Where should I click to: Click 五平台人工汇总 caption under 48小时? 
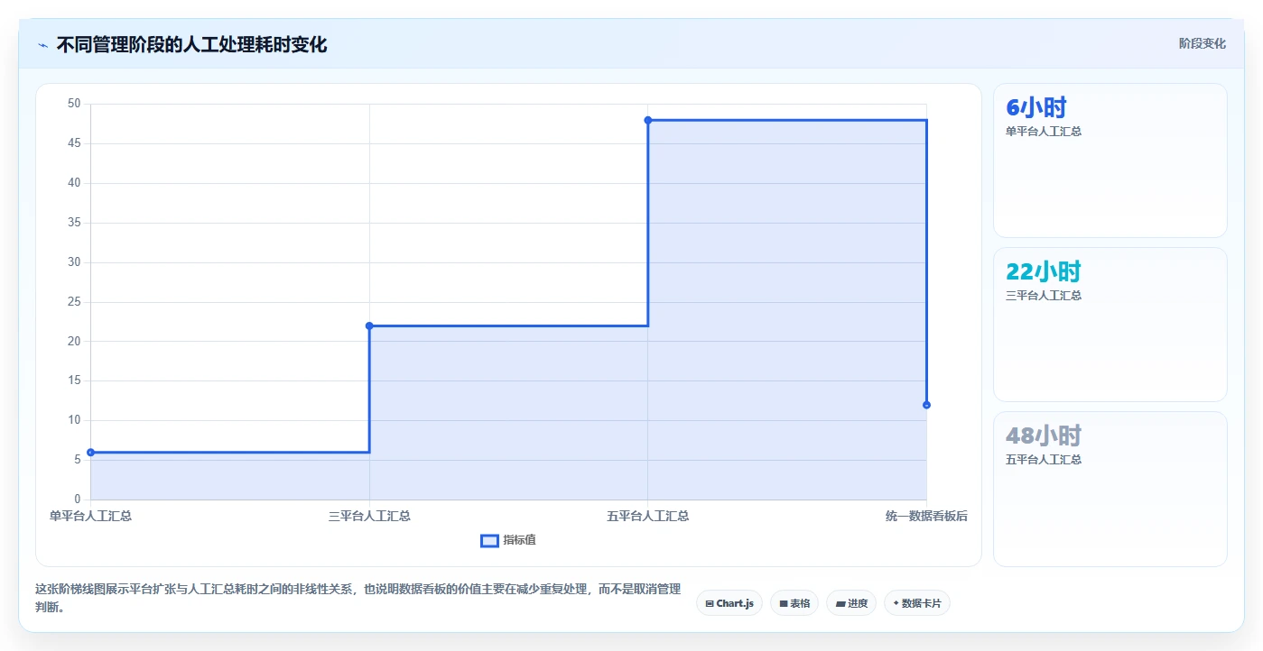click(1044, 460)
